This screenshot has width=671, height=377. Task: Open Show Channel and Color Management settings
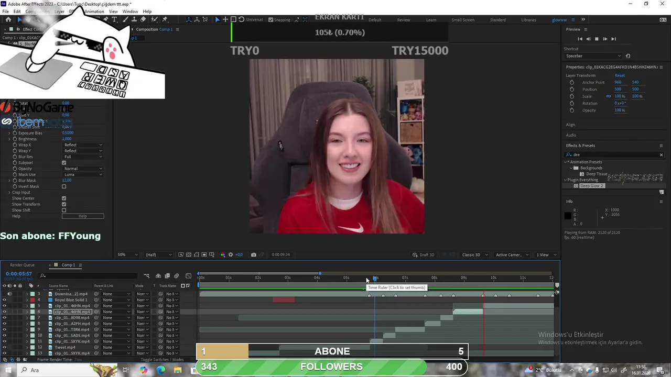(x=223, y=255)
